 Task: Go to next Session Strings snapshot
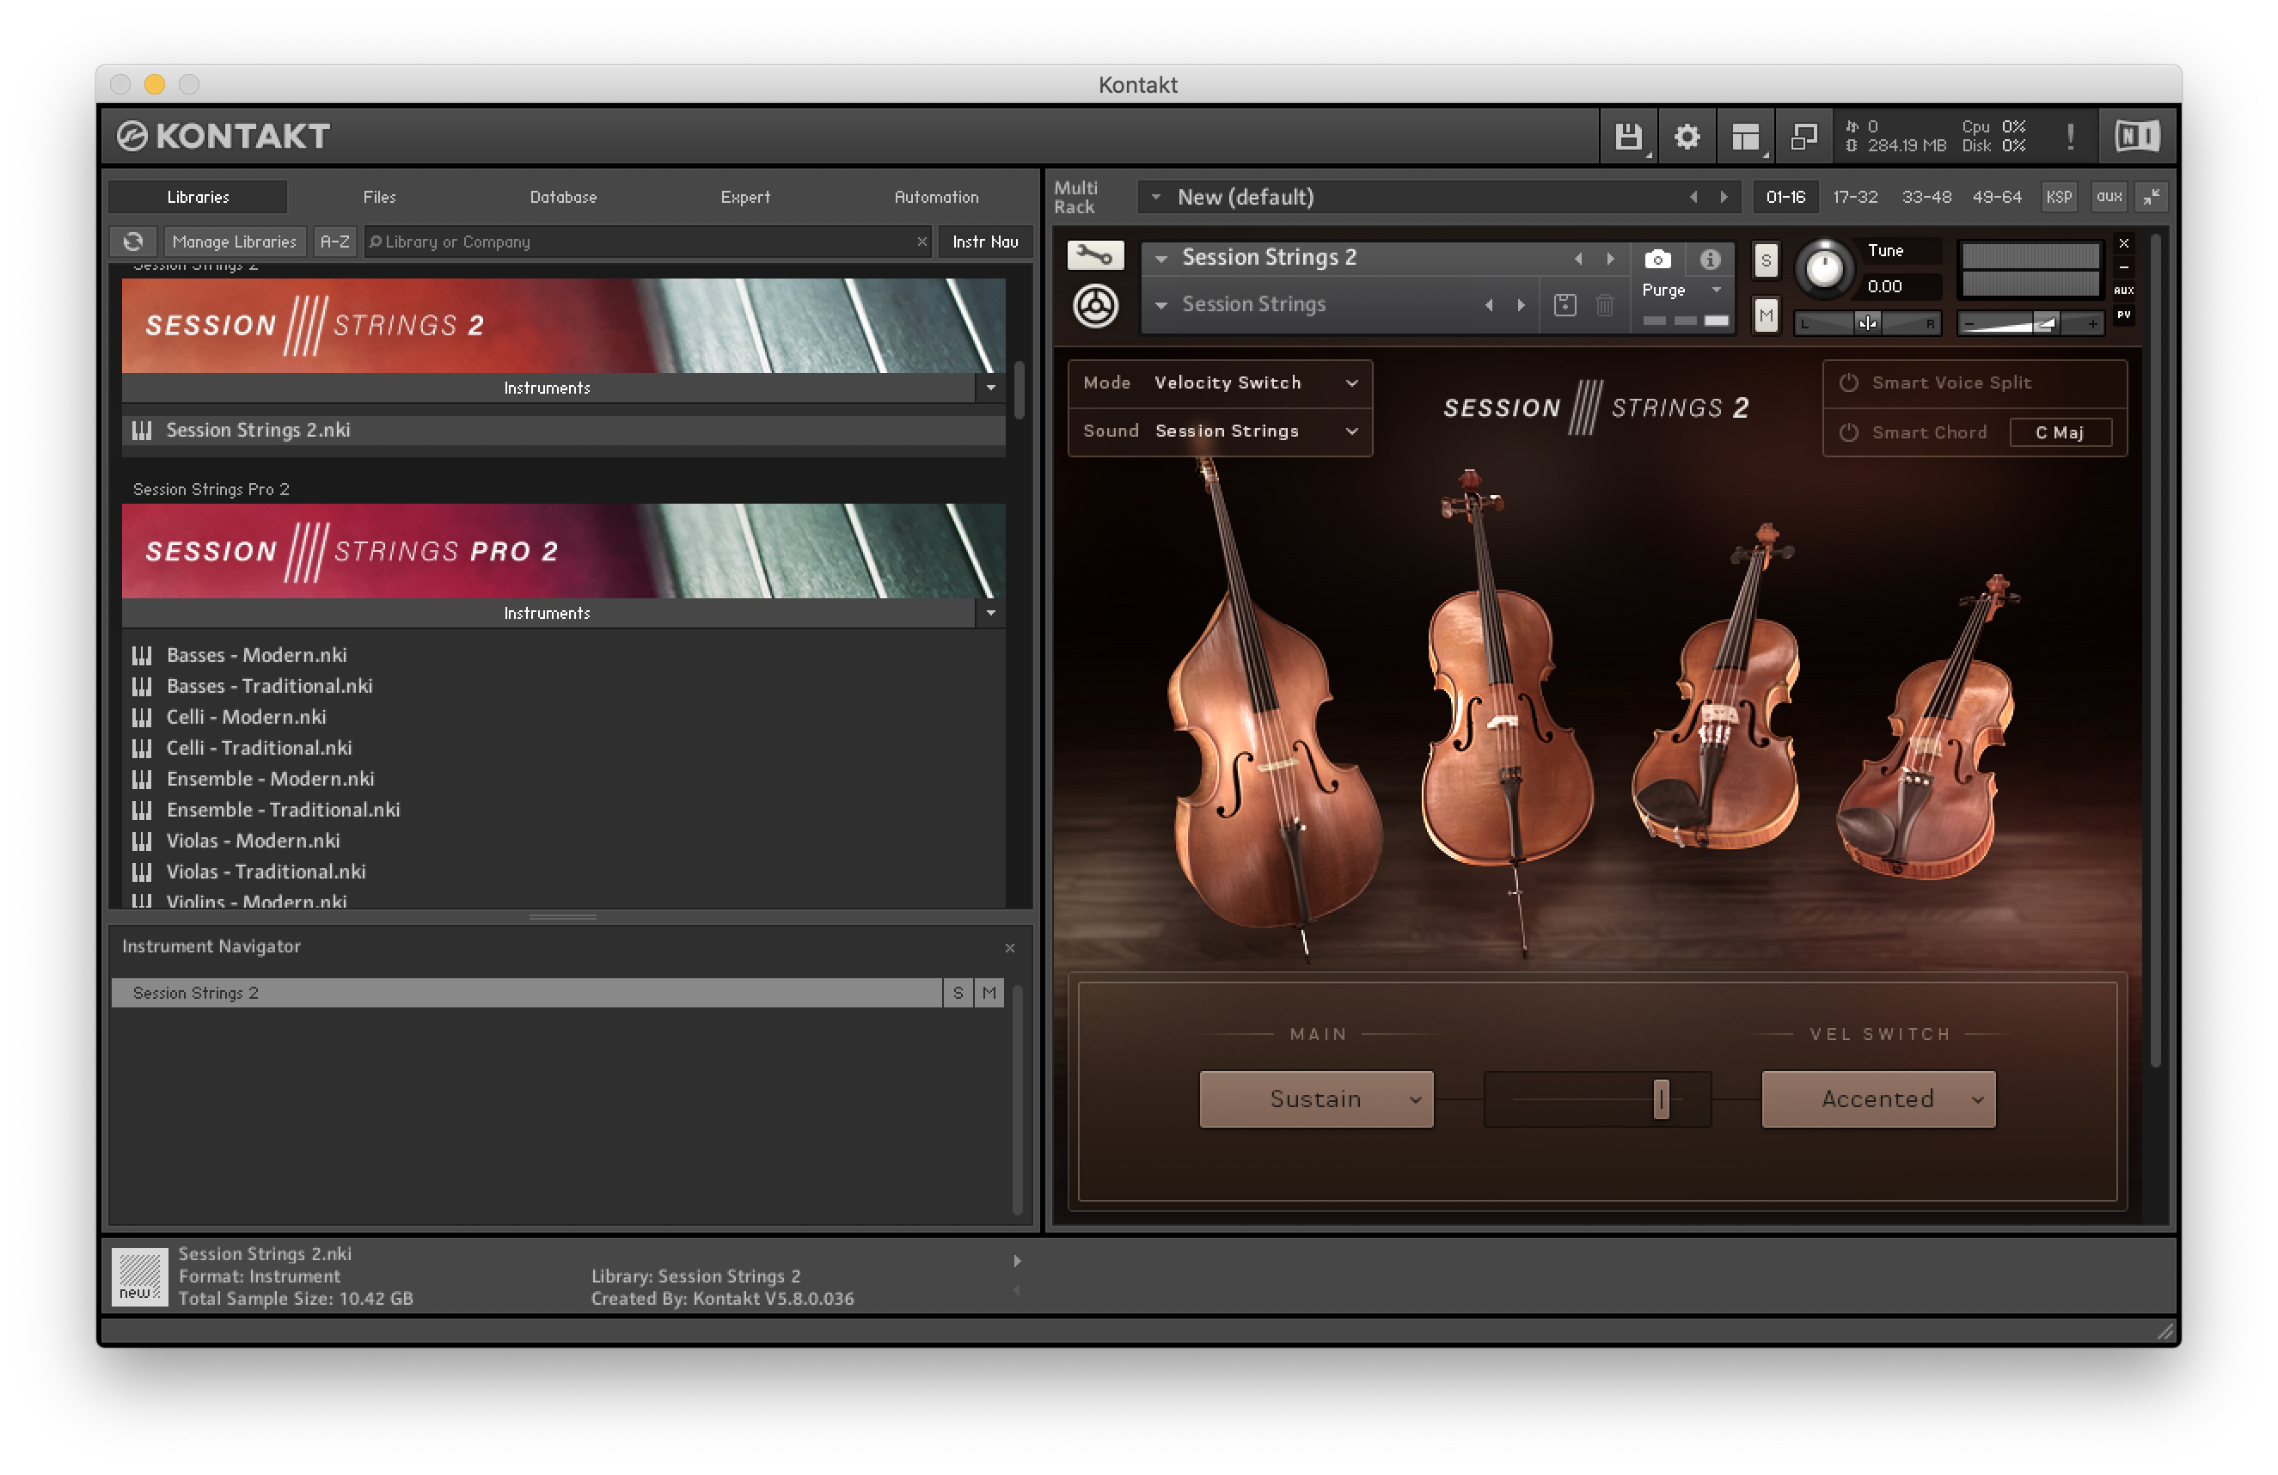point(1521,305)
